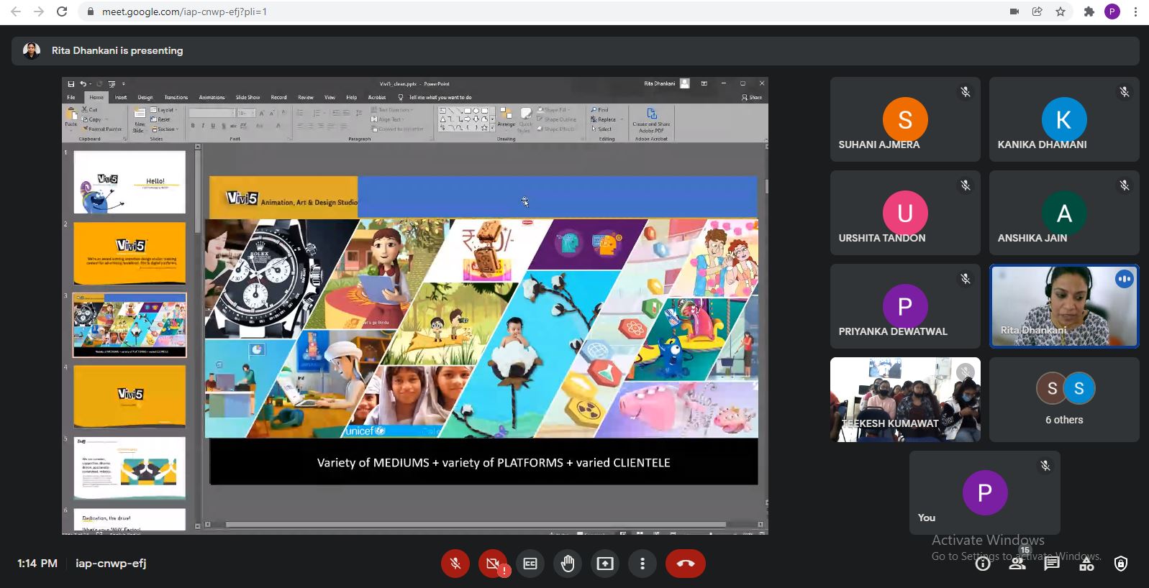Show the people list with 15 participants
Viewport: 1149px width, 588px height.
point(1017,564)
